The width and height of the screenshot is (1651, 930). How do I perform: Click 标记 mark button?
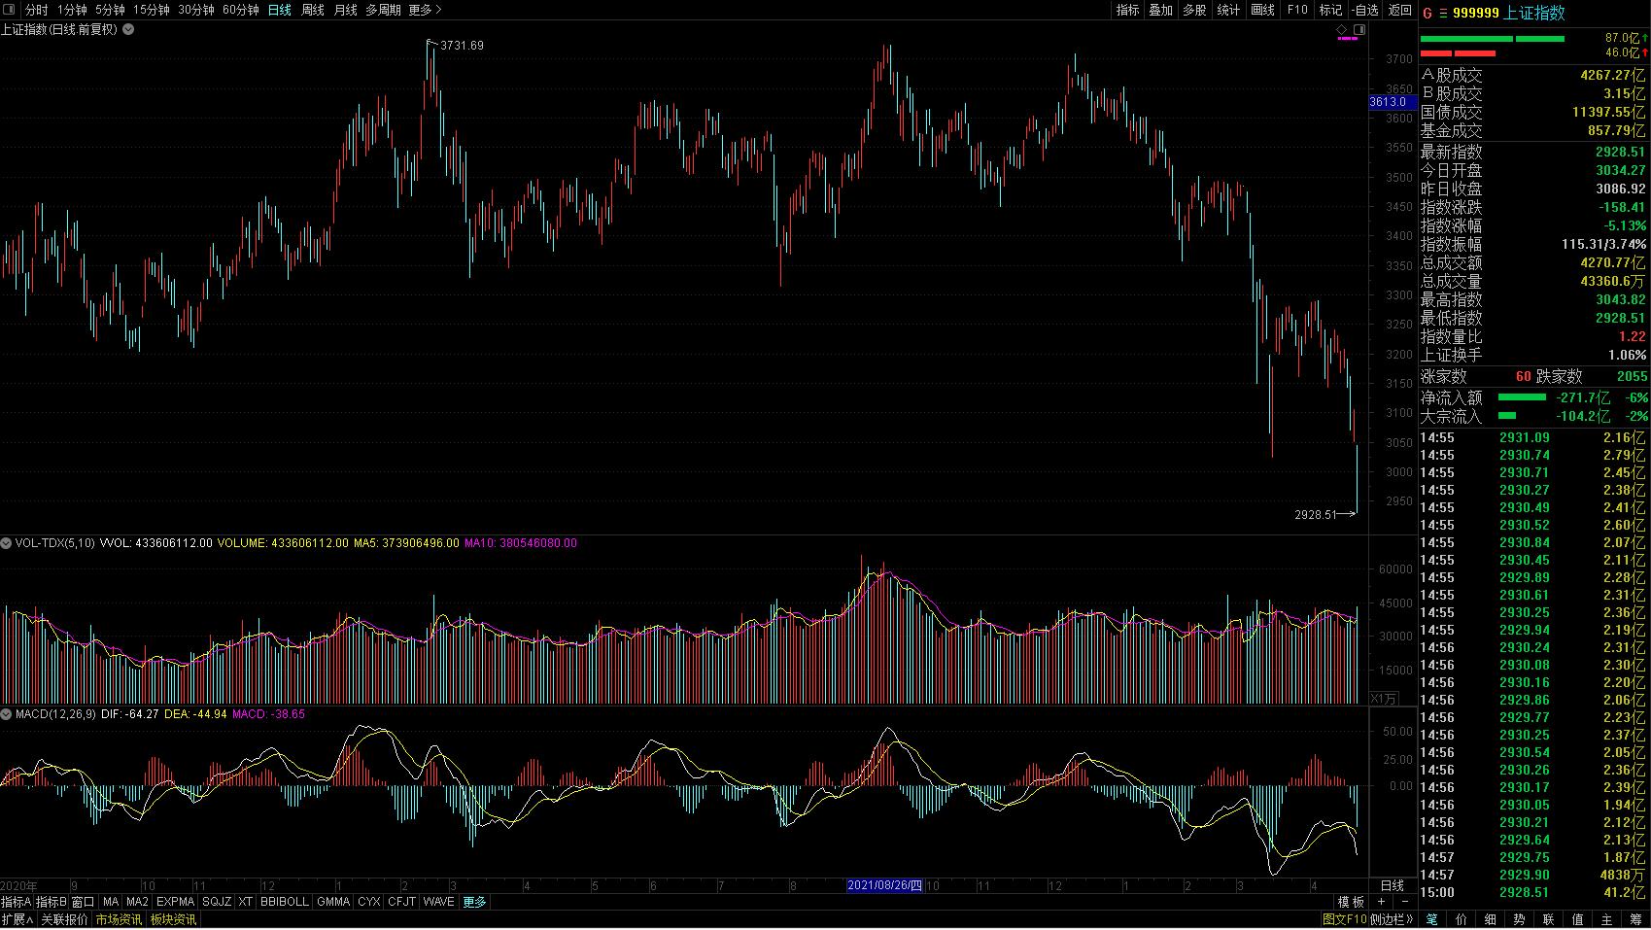tap(1330, 10)
